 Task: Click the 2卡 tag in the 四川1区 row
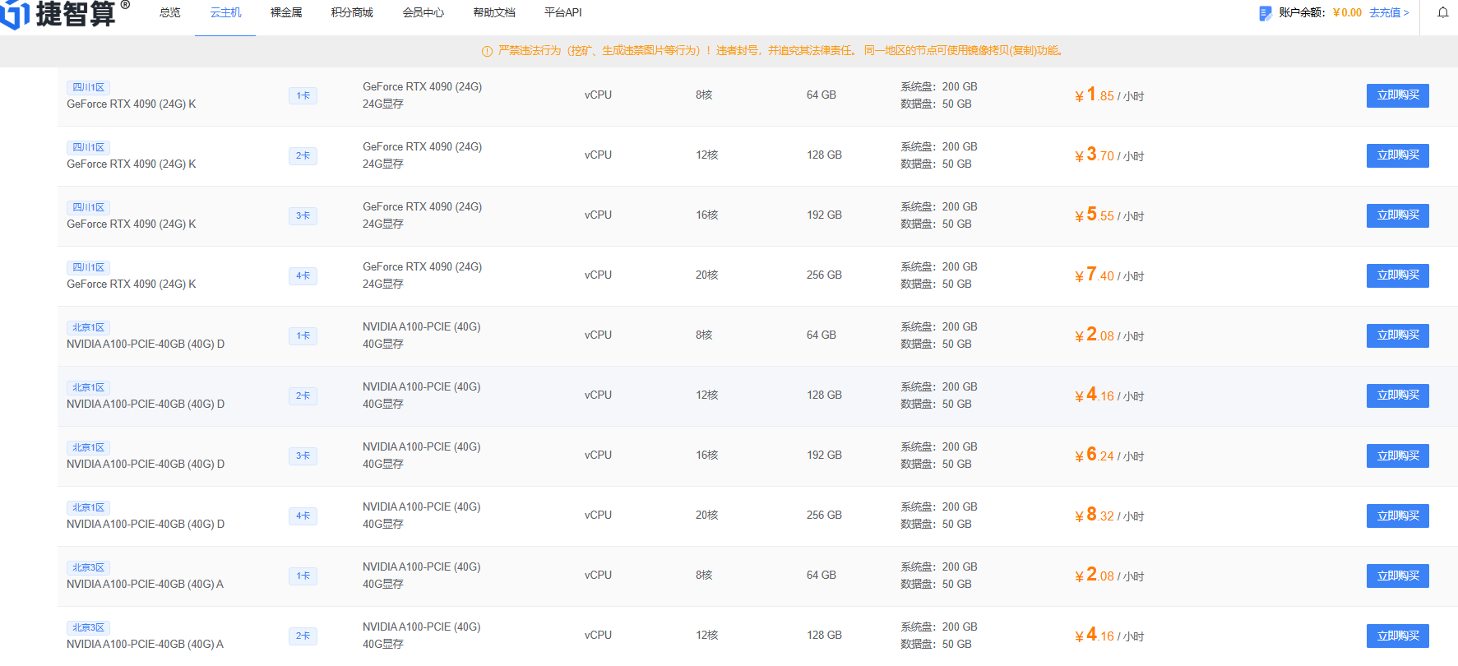303,155
